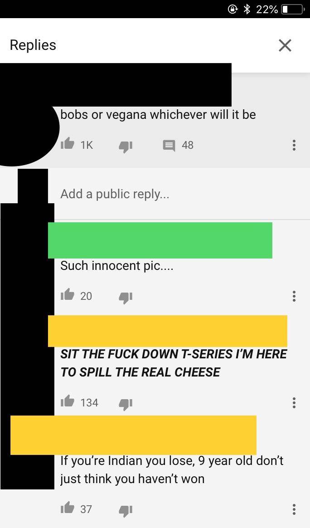Like the "Such innocent pic" reply
The width and height of the screenshot is (310, 528).
coord(68,294)
